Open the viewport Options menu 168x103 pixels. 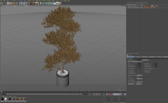(x=15, y=6)
